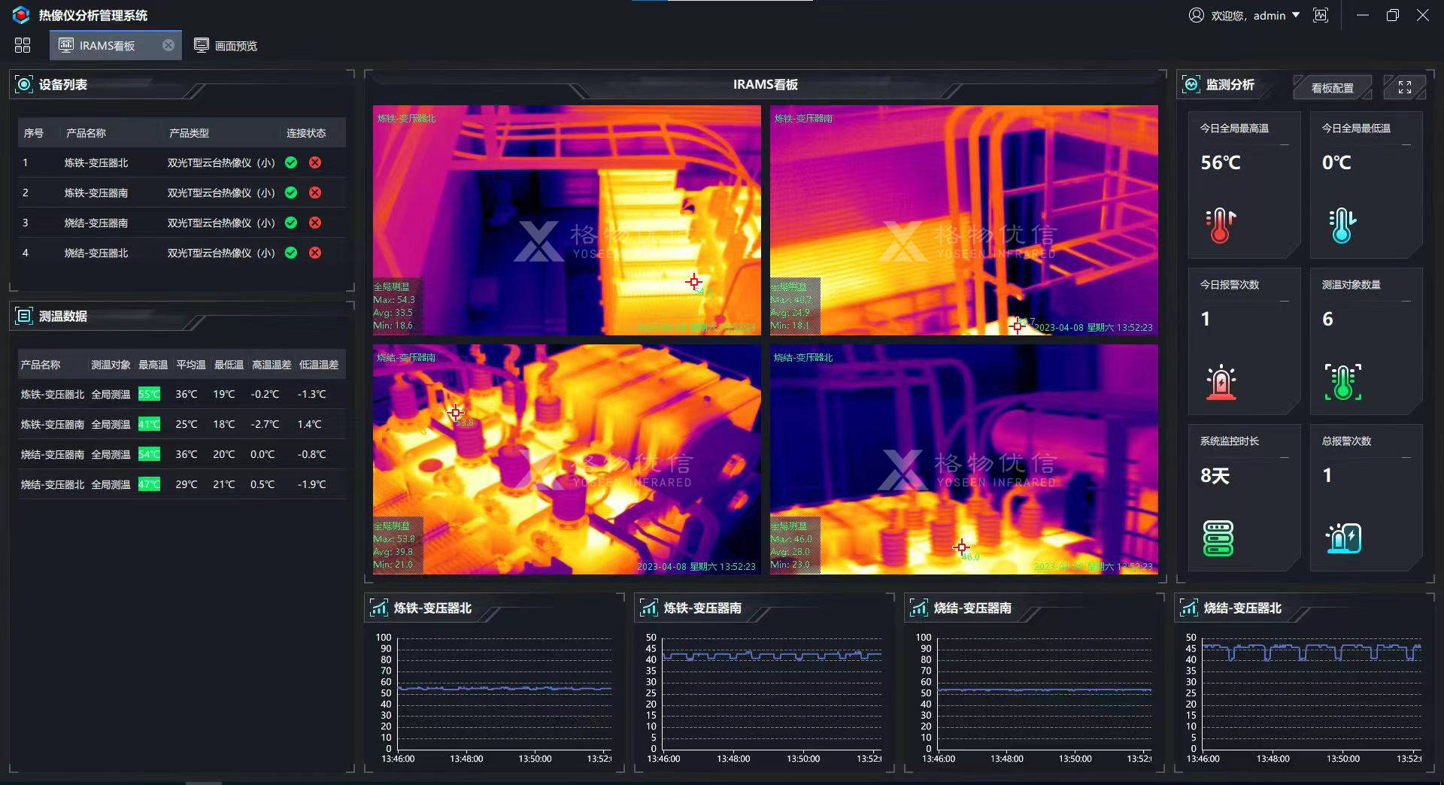Viewport: 1444px width, 785px height.
Task: Click red disconnect icon for 炼铁-变压器南
Action: click(315, 192)
